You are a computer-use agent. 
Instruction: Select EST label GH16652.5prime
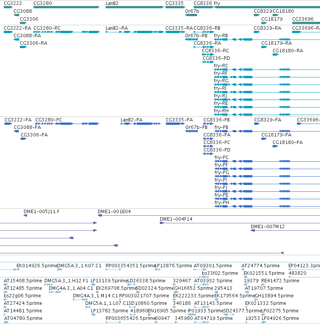tap(194, 288)
